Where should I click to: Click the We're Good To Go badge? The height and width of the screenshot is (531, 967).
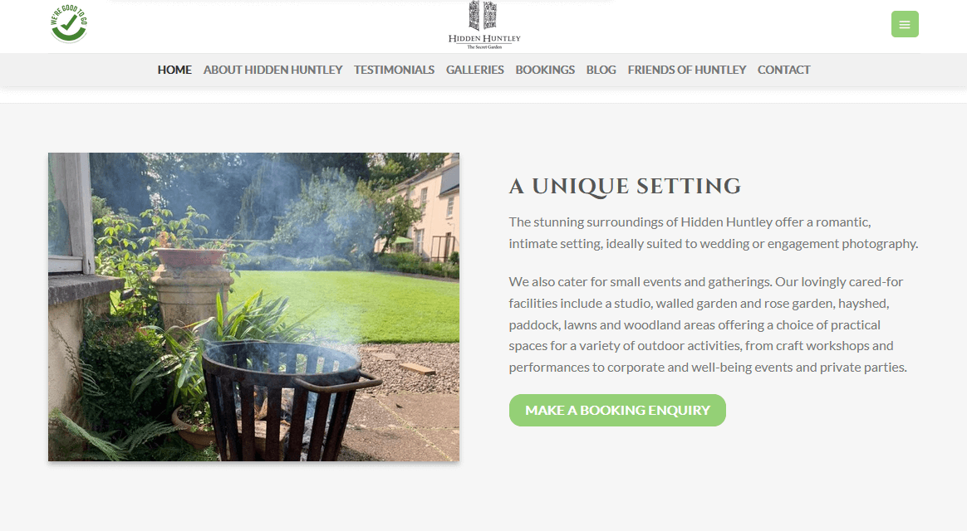(x=69, y=23)
